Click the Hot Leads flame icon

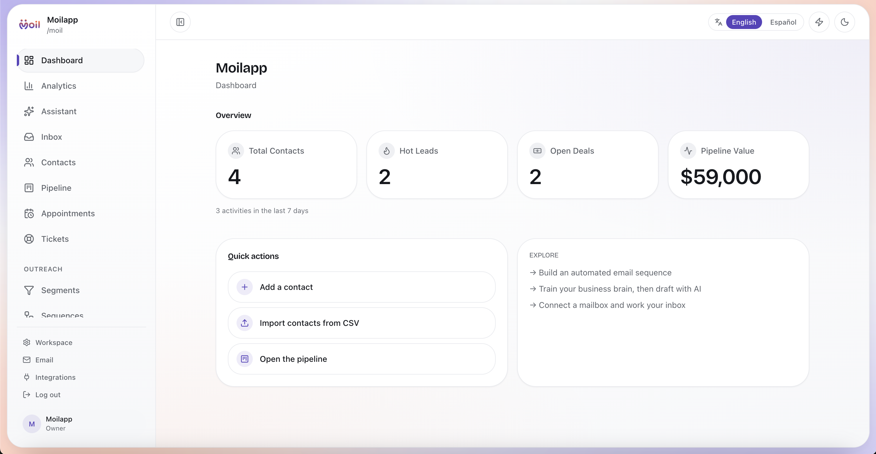tap(386, 151)
